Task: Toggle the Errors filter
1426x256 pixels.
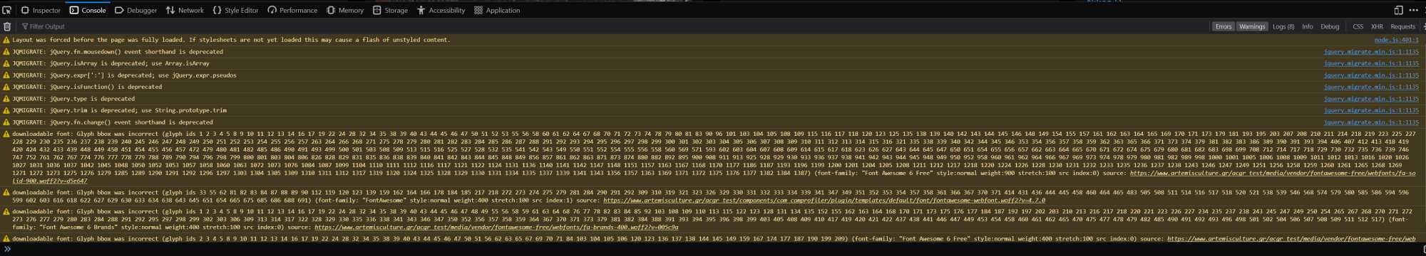Action: pos(1224,26)
